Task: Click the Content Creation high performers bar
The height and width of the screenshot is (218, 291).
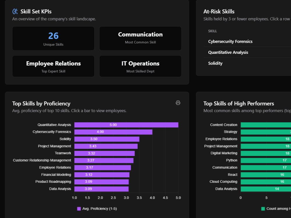Action: 266,125
